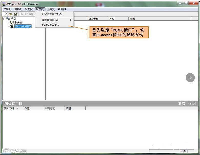
Task: Maximize the S7-200 PC Access window
Action: click(186, 3)
